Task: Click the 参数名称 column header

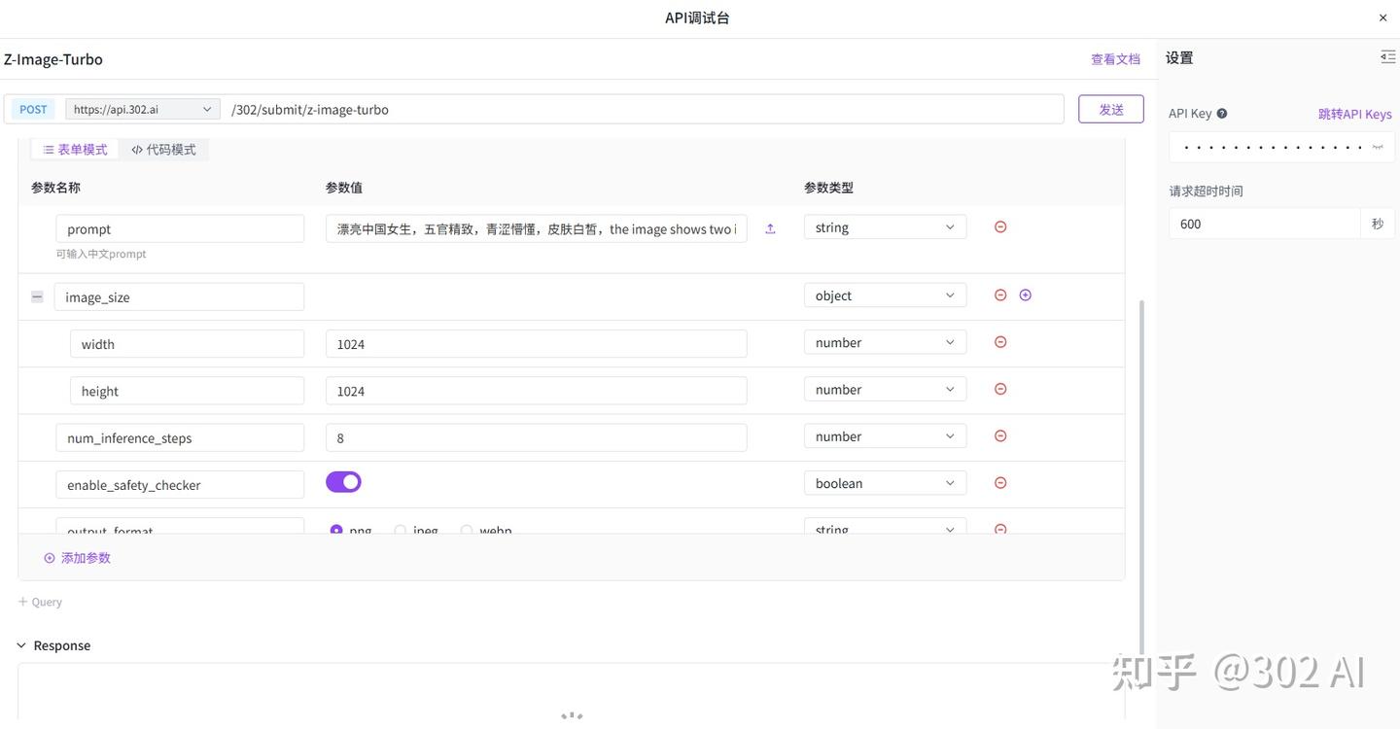Action: pos(55,188)
